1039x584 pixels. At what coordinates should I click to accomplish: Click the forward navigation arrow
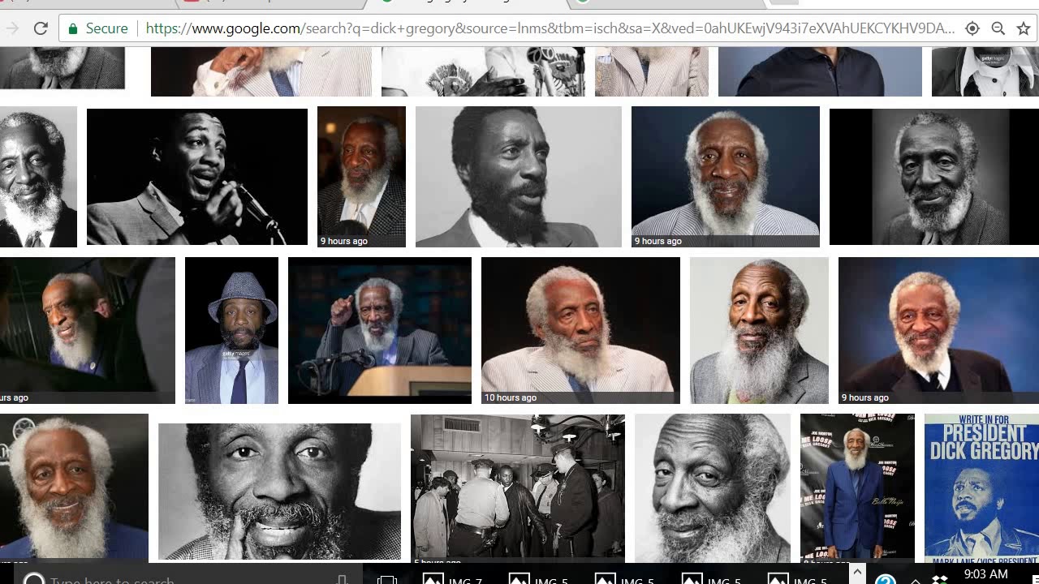coord(12,28)
